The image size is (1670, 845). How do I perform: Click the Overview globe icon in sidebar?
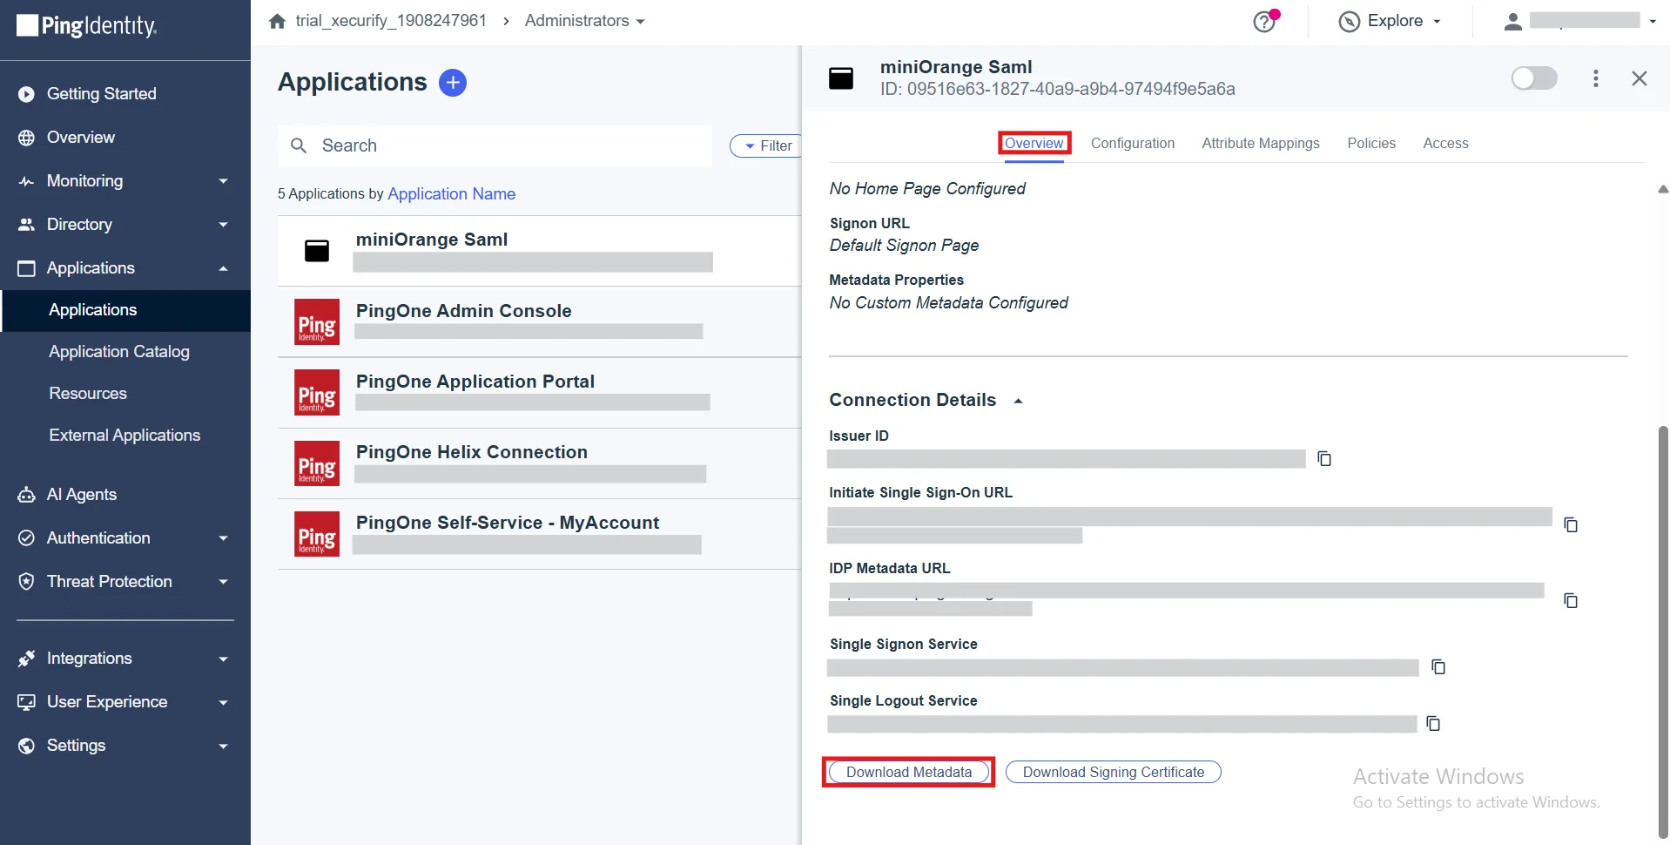(27, 138)
